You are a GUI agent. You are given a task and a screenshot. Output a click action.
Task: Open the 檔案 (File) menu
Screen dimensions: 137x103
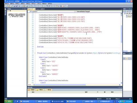click(x=7, y=3)
